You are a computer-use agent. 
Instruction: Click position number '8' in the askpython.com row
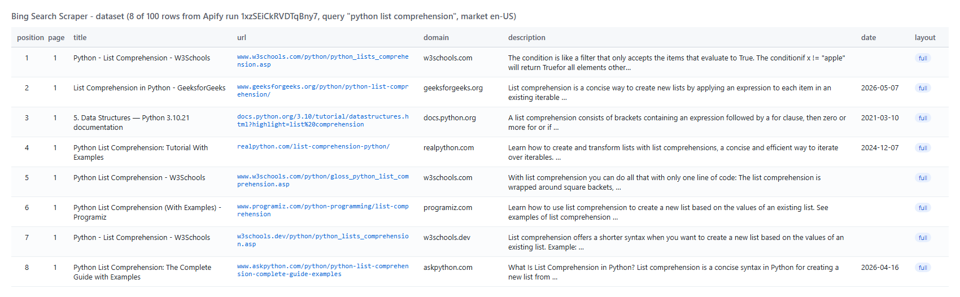27,268
